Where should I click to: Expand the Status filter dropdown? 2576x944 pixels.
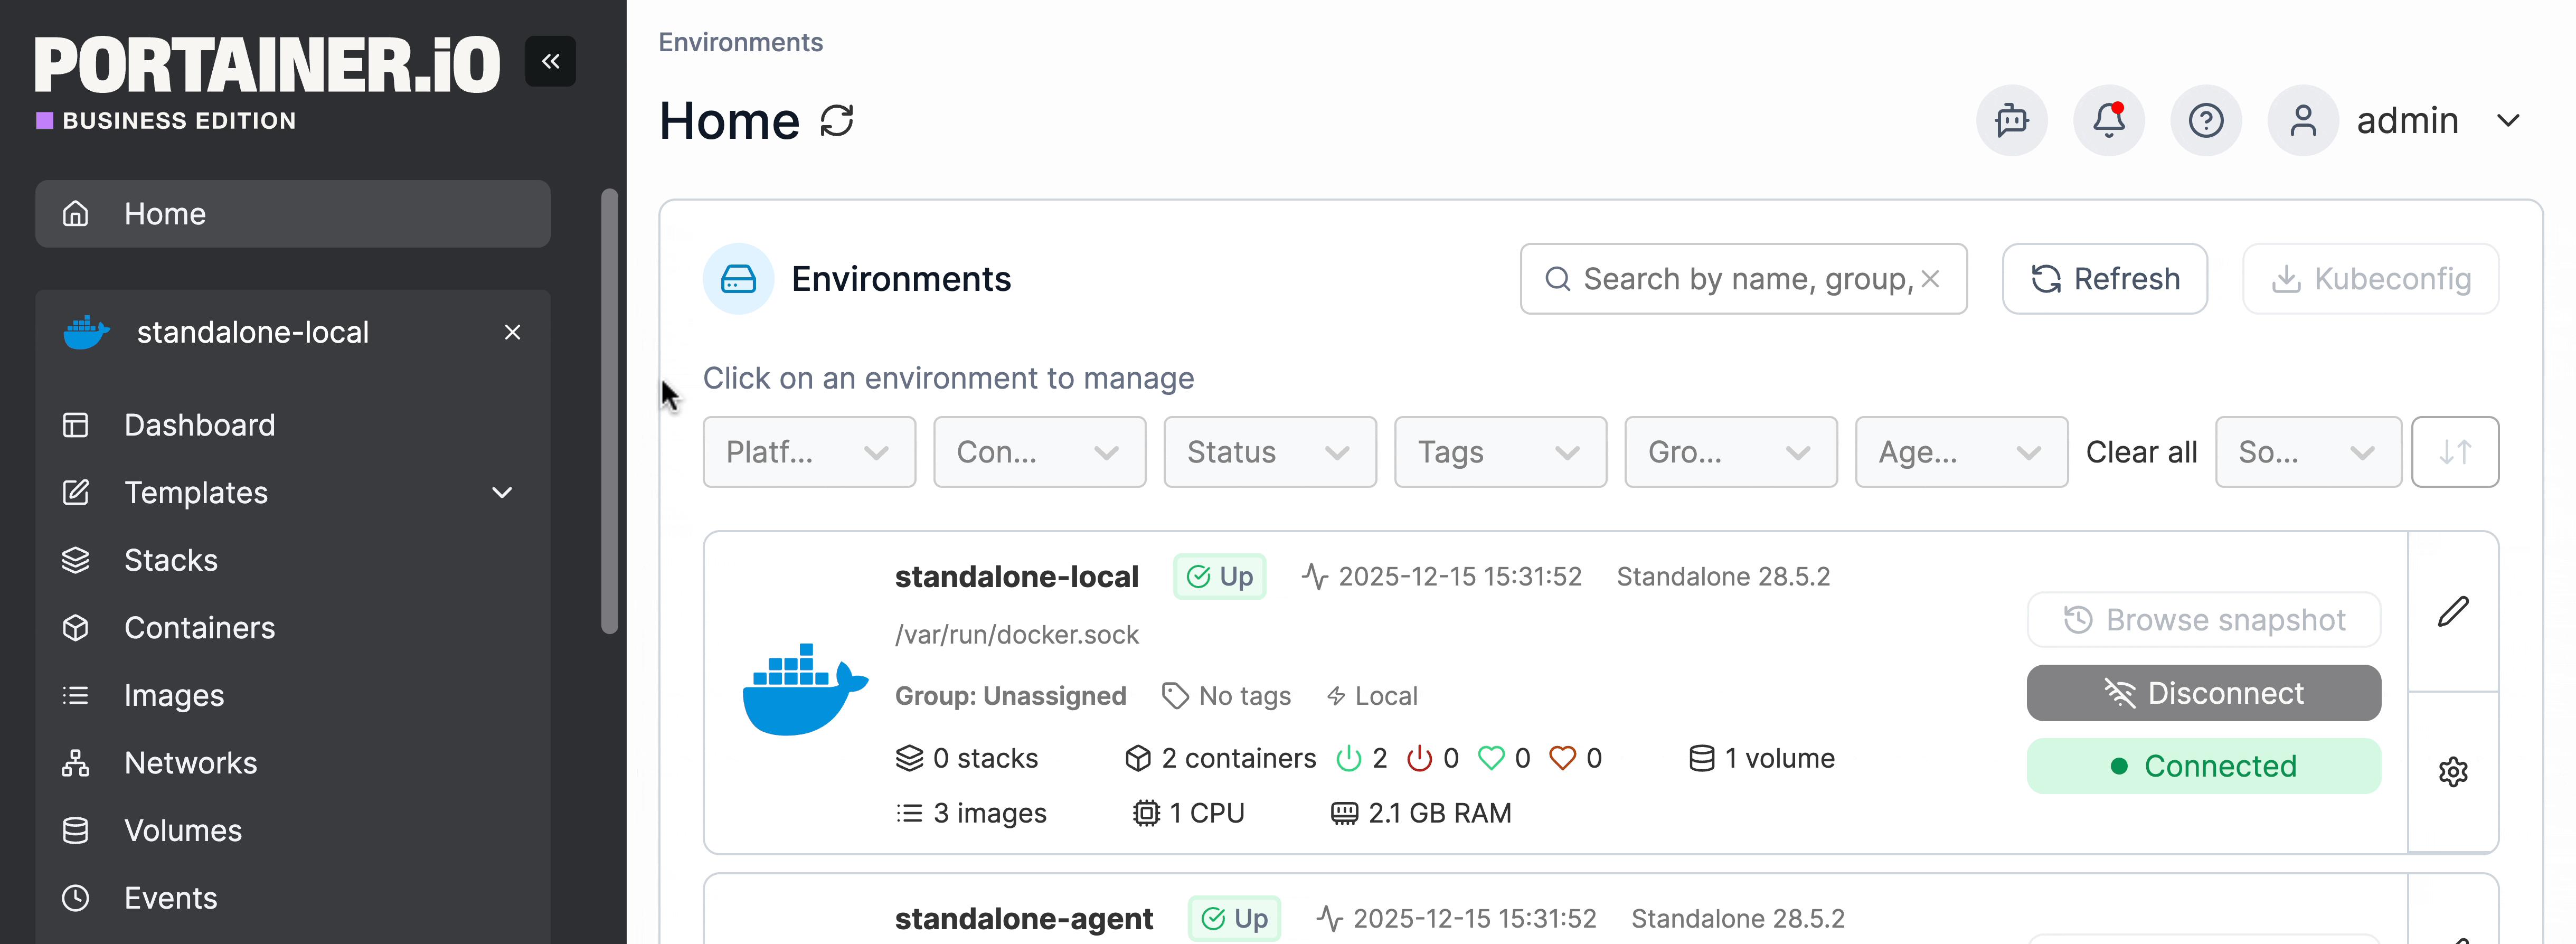1269,452
